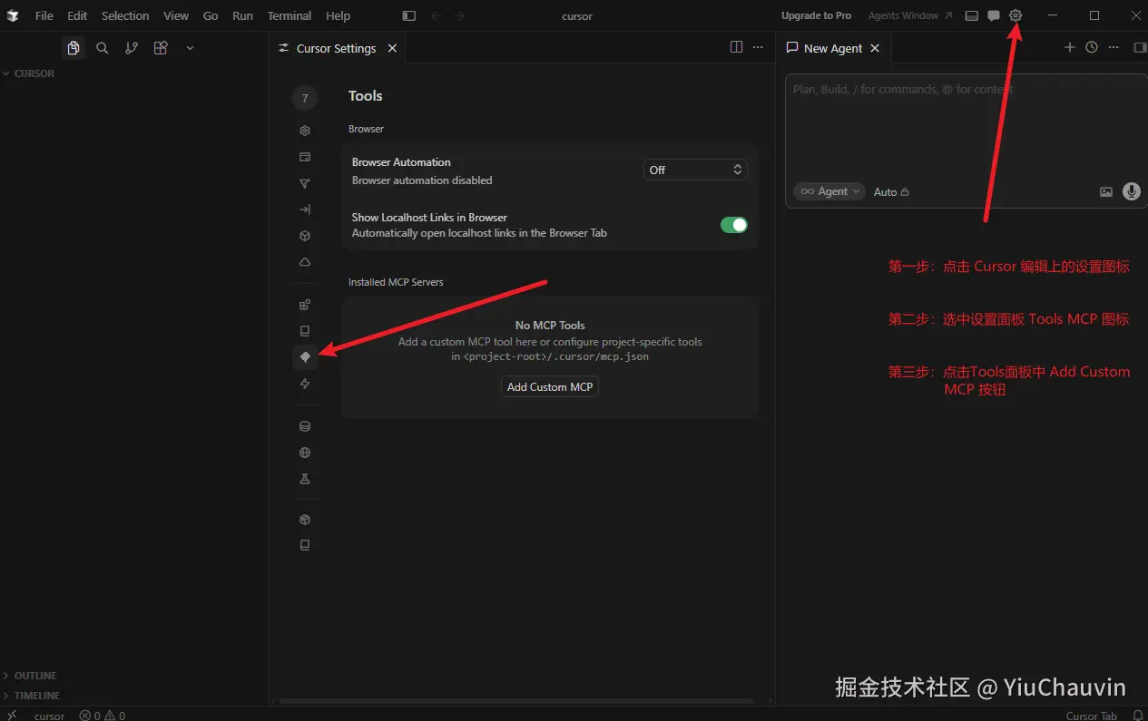Attach an image to the chat input
The image size is (1148, 721).
(1106, 191)
